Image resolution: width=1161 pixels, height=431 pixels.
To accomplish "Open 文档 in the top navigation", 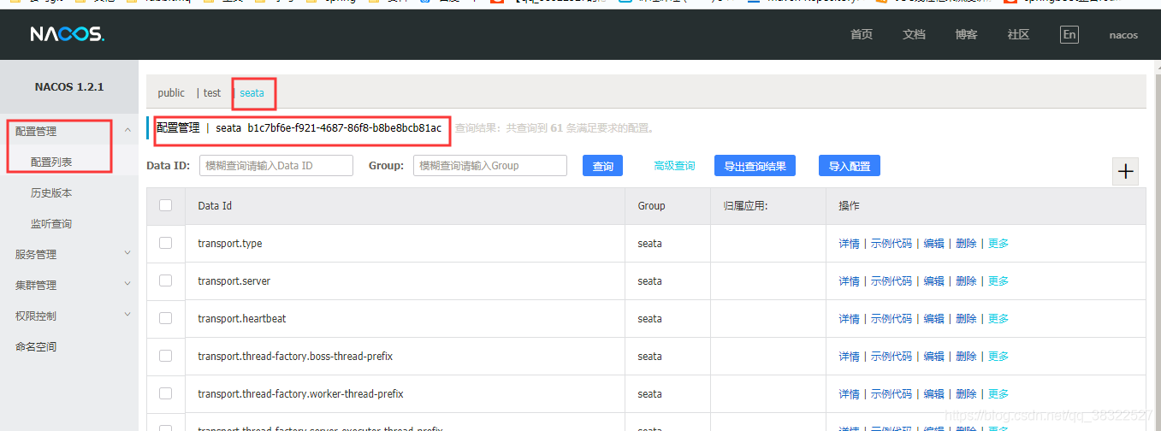I will click(x=914, y=35).
